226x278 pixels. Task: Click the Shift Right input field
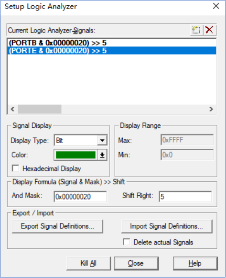[x=185, y=197]
